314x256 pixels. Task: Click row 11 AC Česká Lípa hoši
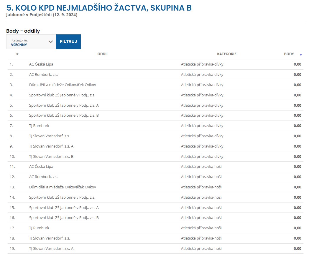pyautogui.click(x=155, y=167)
